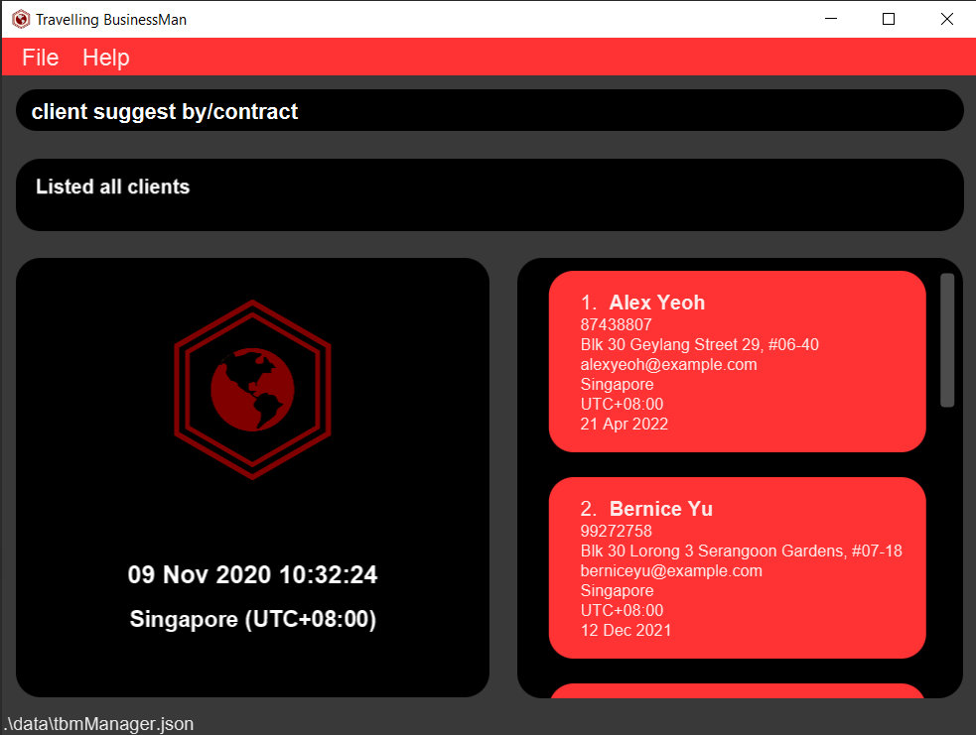Viewport: 976px width, 735px height.
Task: Click the 'Listed all clients' result box
Action: [x=489, y=194]
